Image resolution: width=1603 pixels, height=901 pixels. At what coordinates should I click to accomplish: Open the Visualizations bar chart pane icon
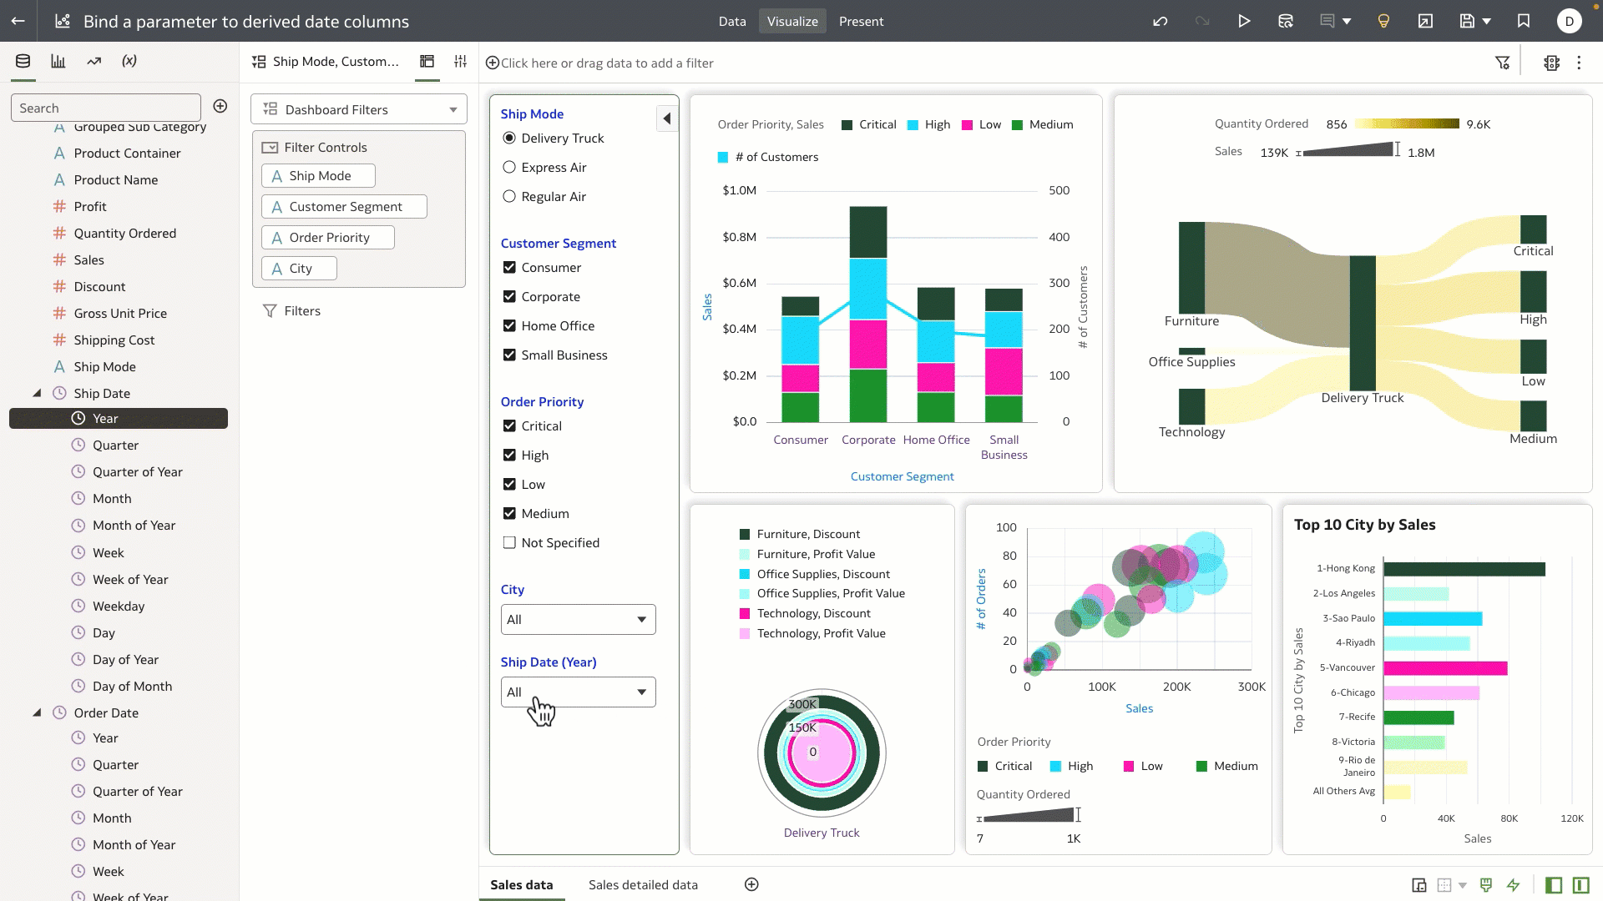pyautogui.click(x=58, y=61)
